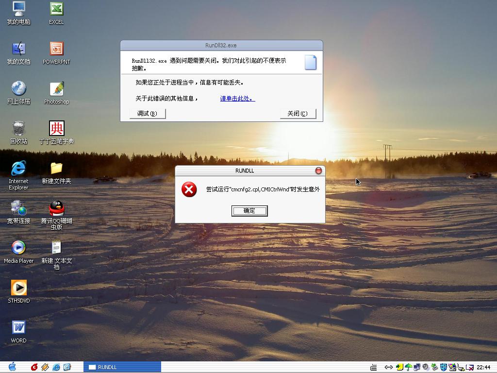Click the red quick launch icon
This screenshot has width=497, height=373.
pyautogui.click(x=34, y=367)
